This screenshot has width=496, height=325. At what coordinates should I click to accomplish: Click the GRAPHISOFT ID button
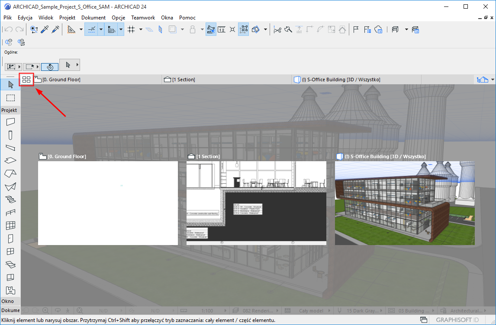(x=457, y=320)
